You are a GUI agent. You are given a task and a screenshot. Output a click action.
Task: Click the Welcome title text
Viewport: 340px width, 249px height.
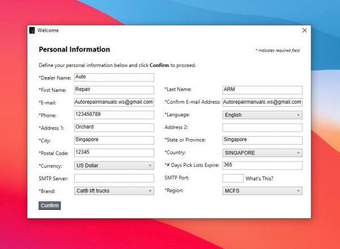48,31
